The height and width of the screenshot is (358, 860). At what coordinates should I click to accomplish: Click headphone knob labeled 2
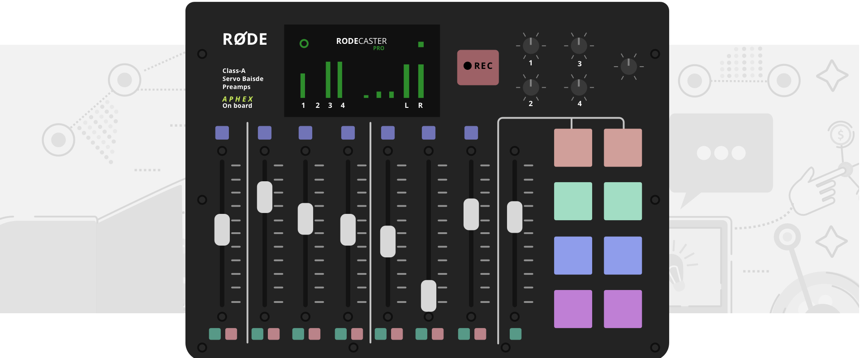coord(531,87)
